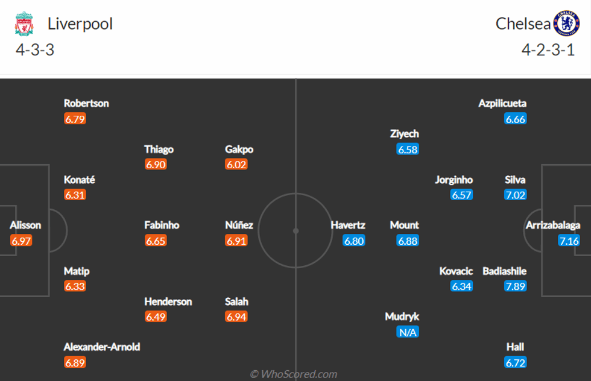Screen dimensions: 591x381
Task: Open Núñez's player name
Action: [239, 225]
